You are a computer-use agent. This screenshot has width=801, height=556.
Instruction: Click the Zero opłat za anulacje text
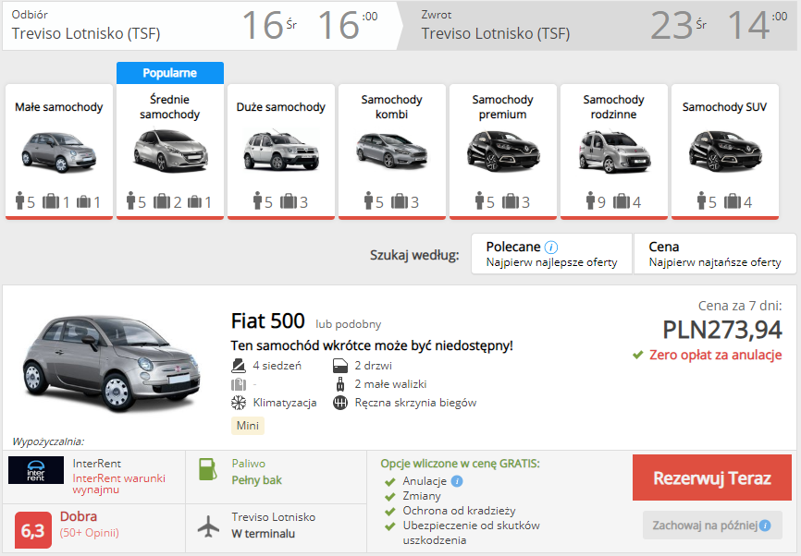click(715, 355)
